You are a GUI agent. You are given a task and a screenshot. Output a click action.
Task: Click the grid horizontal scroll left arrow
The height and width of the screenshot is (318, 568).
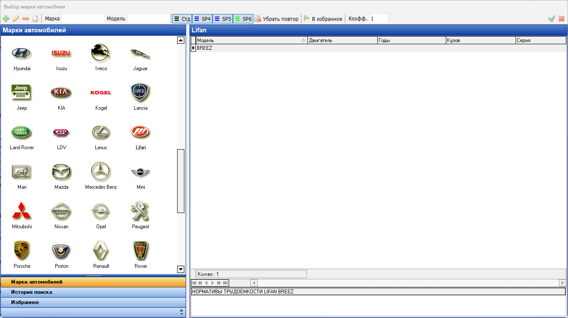(x=254, y=283)
